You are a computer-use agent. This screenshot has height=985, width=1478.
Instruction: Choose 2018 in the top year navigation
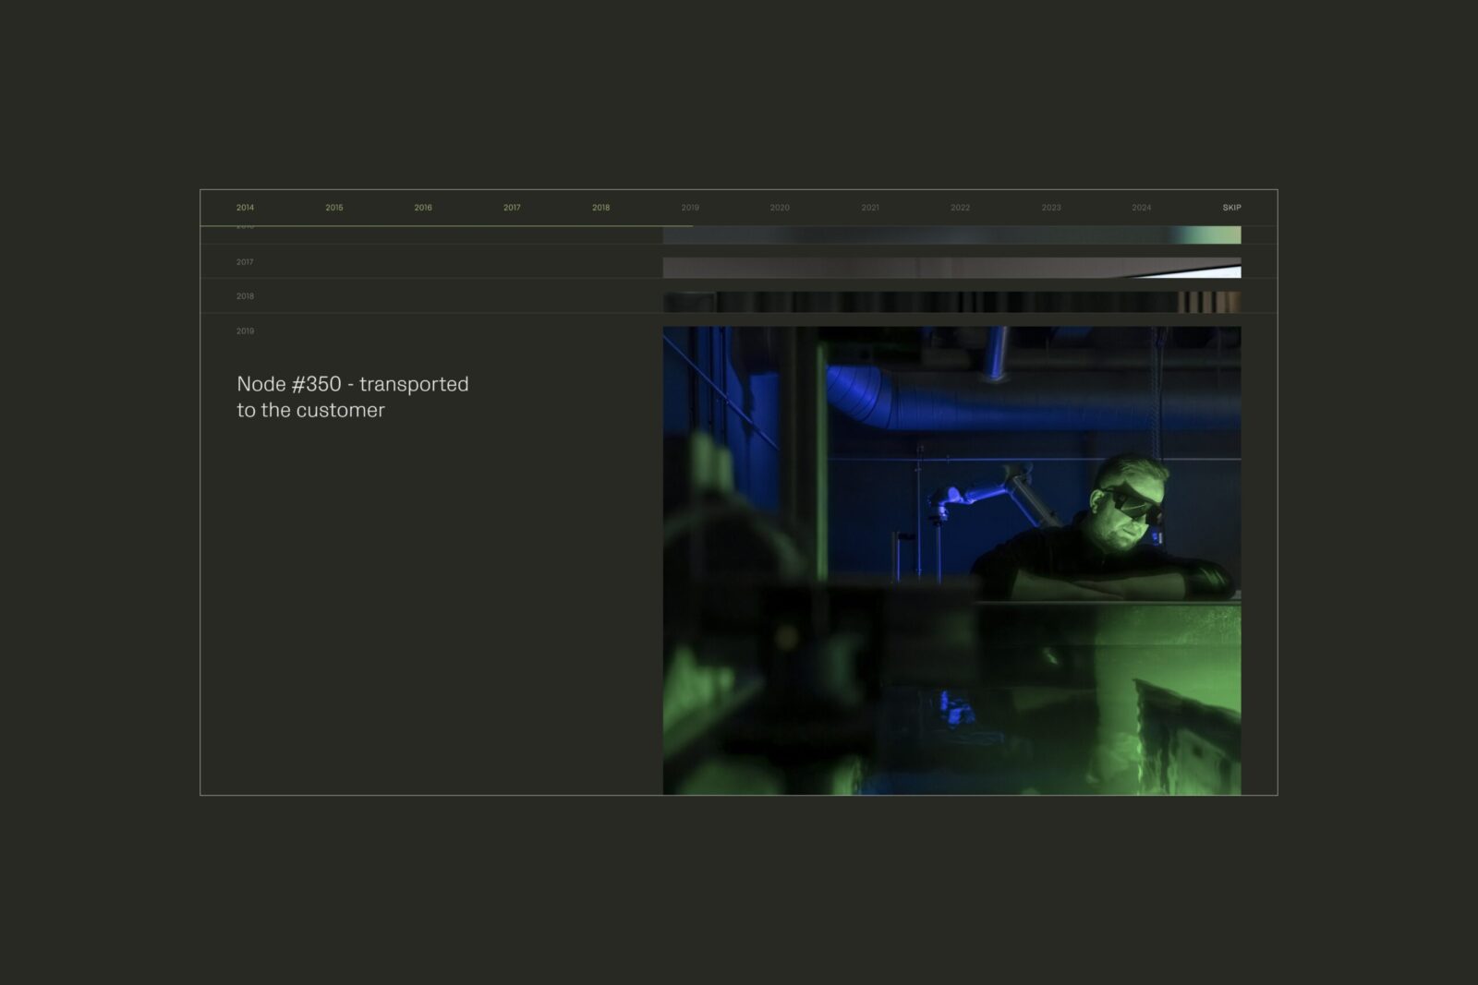[600, 208]
